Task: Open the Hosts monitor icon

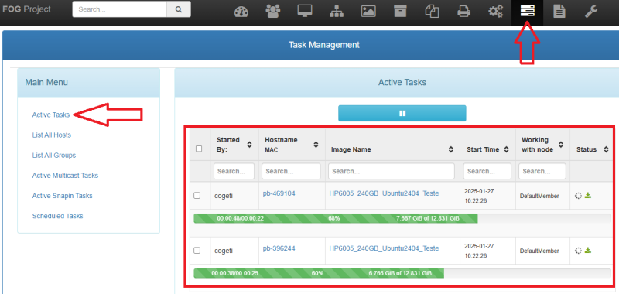Action: click(305, 12)
